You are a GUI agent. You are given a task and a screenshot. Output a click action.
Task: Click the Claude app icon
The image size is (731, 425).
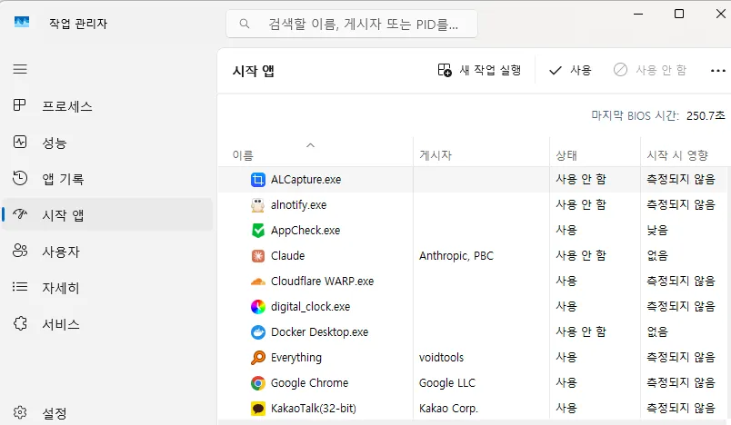[258, 256]
